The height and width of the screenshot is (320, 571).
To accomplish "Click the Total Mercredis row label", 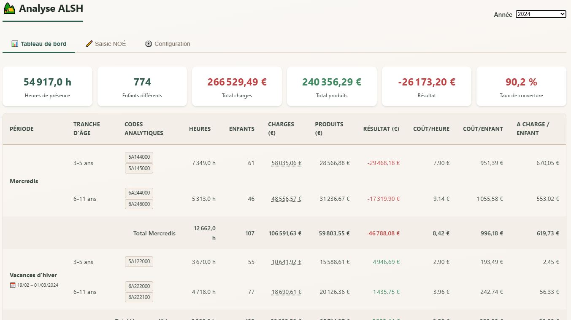I will 154,233.
